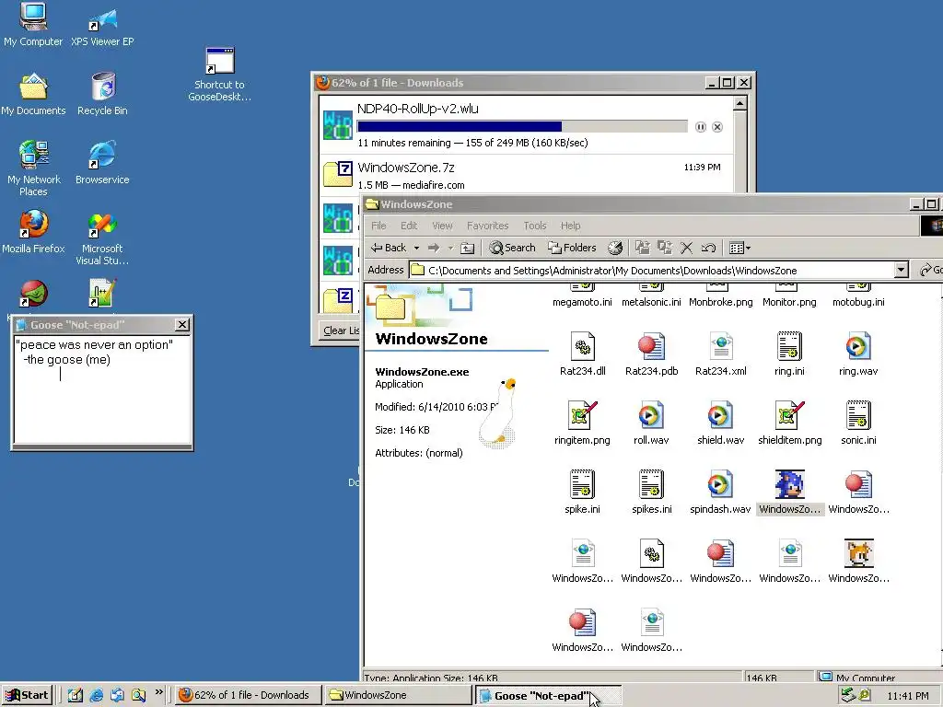Select the Microsoft Visual Studio desktop shortcut
The image size is (943, 707).
coord(102,238)
